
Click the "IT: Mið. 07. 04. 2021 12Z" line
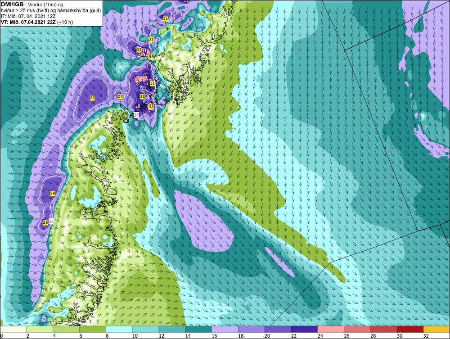click(28, 16)
